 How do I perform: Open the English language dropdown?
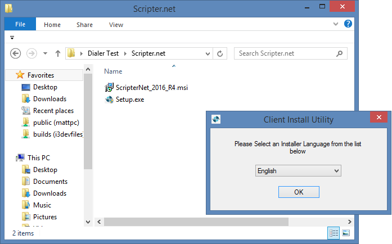(x=299, y=171)
